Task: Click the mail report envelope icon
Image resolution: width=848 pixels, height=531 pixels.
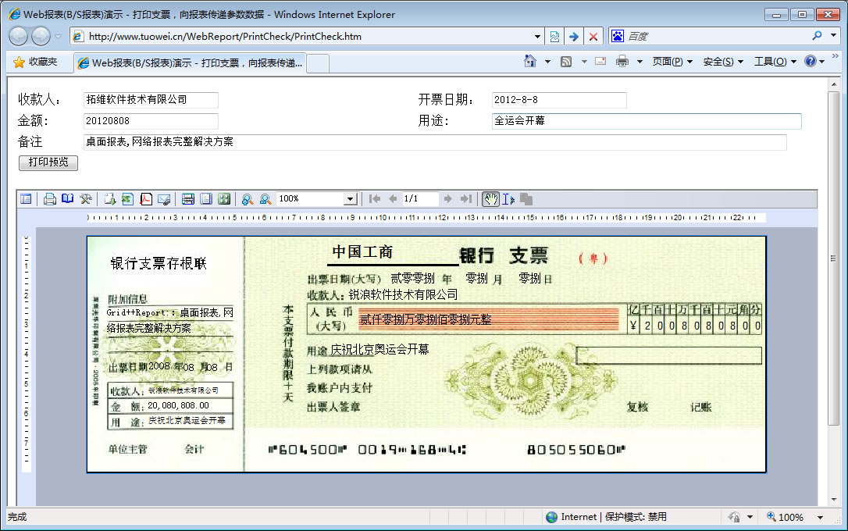Action: (x=164, y=199)
